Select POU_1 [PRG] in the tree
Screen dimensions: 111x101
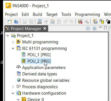[39, 55]
